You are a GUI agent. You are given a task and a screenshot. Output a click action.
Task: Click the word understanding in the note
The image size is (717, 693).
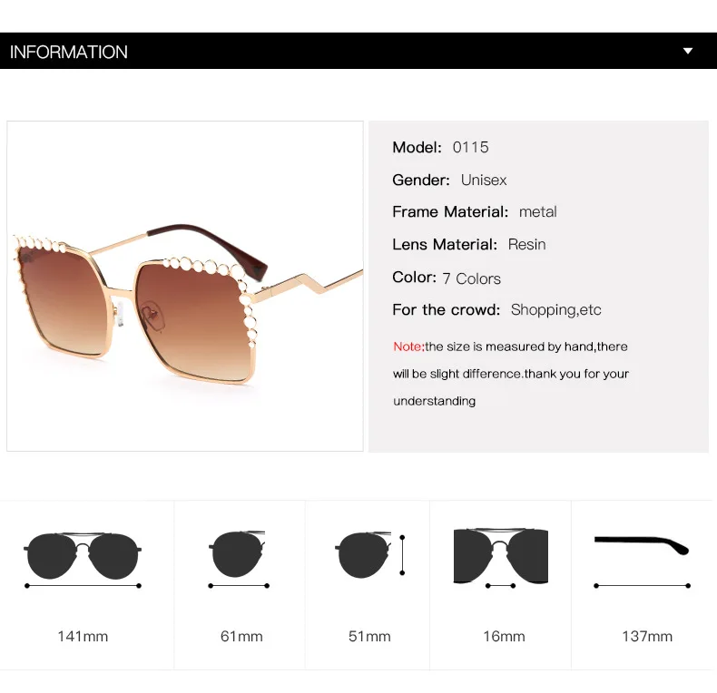(x=435, y=401)
